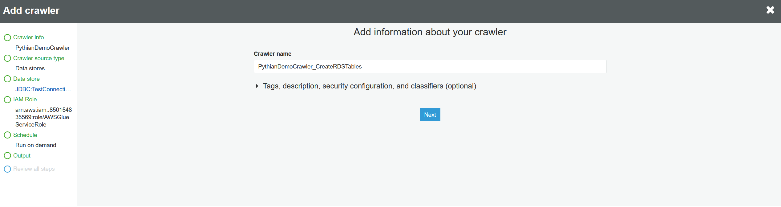Select the PythianDemoCrawler entry in sidebar
781x207 pixels.
coord(42,48)
